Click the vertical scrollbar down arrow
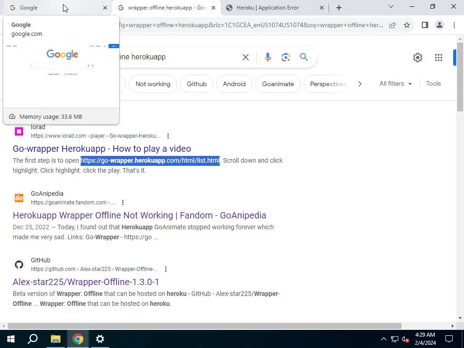This screenshot has width=464, height=348. (x=460, y=318)
